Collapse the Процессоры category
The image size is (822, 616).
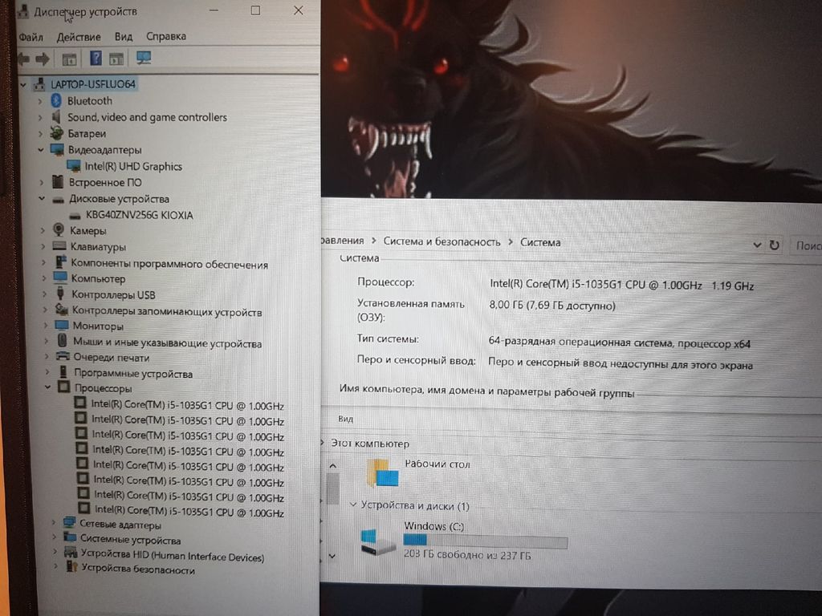coord(47,387)
